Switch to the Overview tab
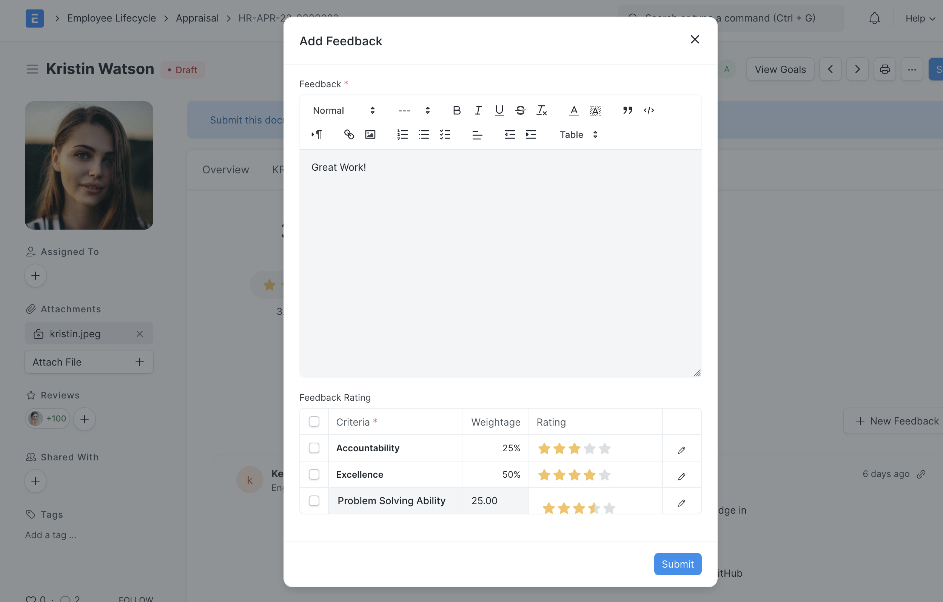 (x=225, y=168)
